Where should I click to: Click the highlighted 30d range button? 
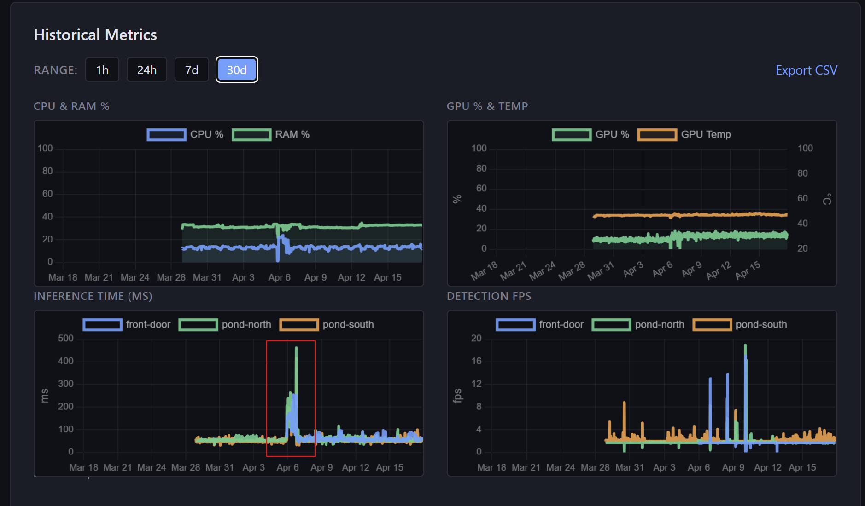coord(237,69)
